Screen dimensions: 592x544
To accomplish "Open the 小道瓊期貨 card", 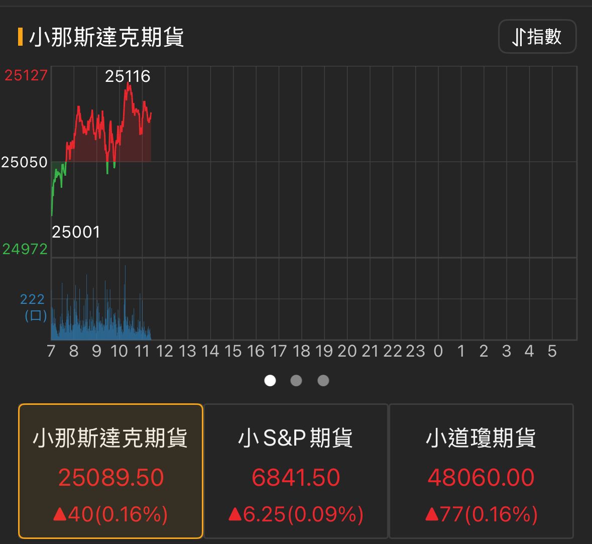I will pos(481,471).
